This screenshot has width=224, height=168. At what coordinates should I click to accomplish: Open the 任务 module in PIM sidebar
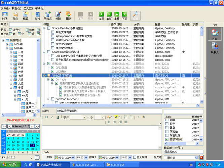click(215, 34)
